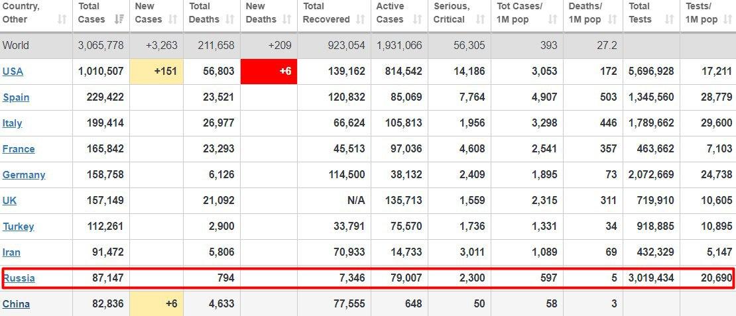
Task: Open the Germany country link
Action: [x=24, y=175]
